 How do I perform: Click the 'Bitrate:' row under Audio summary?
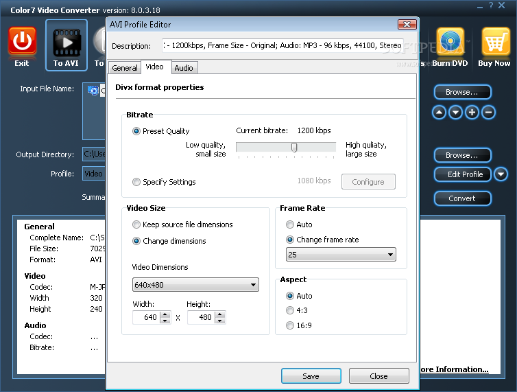[x=64, y=347]
